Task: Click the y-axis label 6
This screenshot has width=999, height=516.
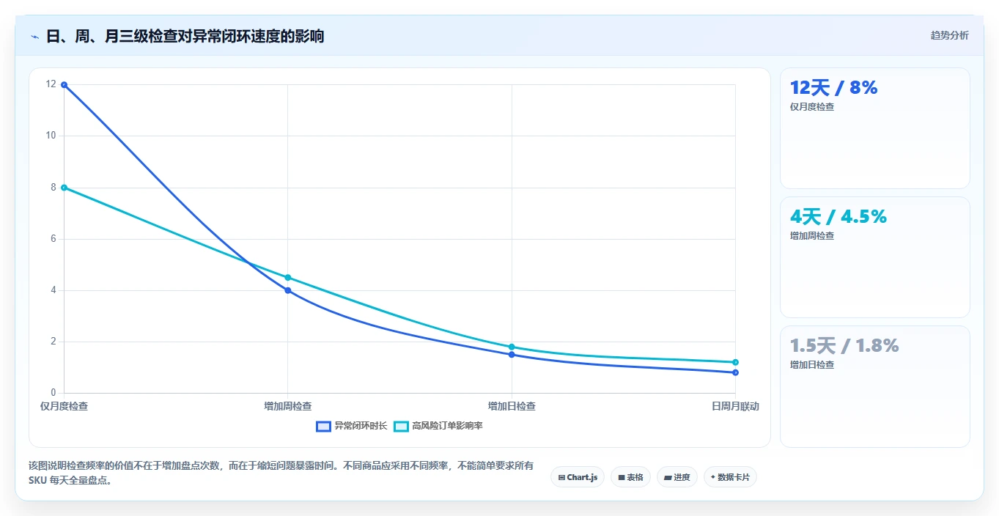Action: point(53,239)
